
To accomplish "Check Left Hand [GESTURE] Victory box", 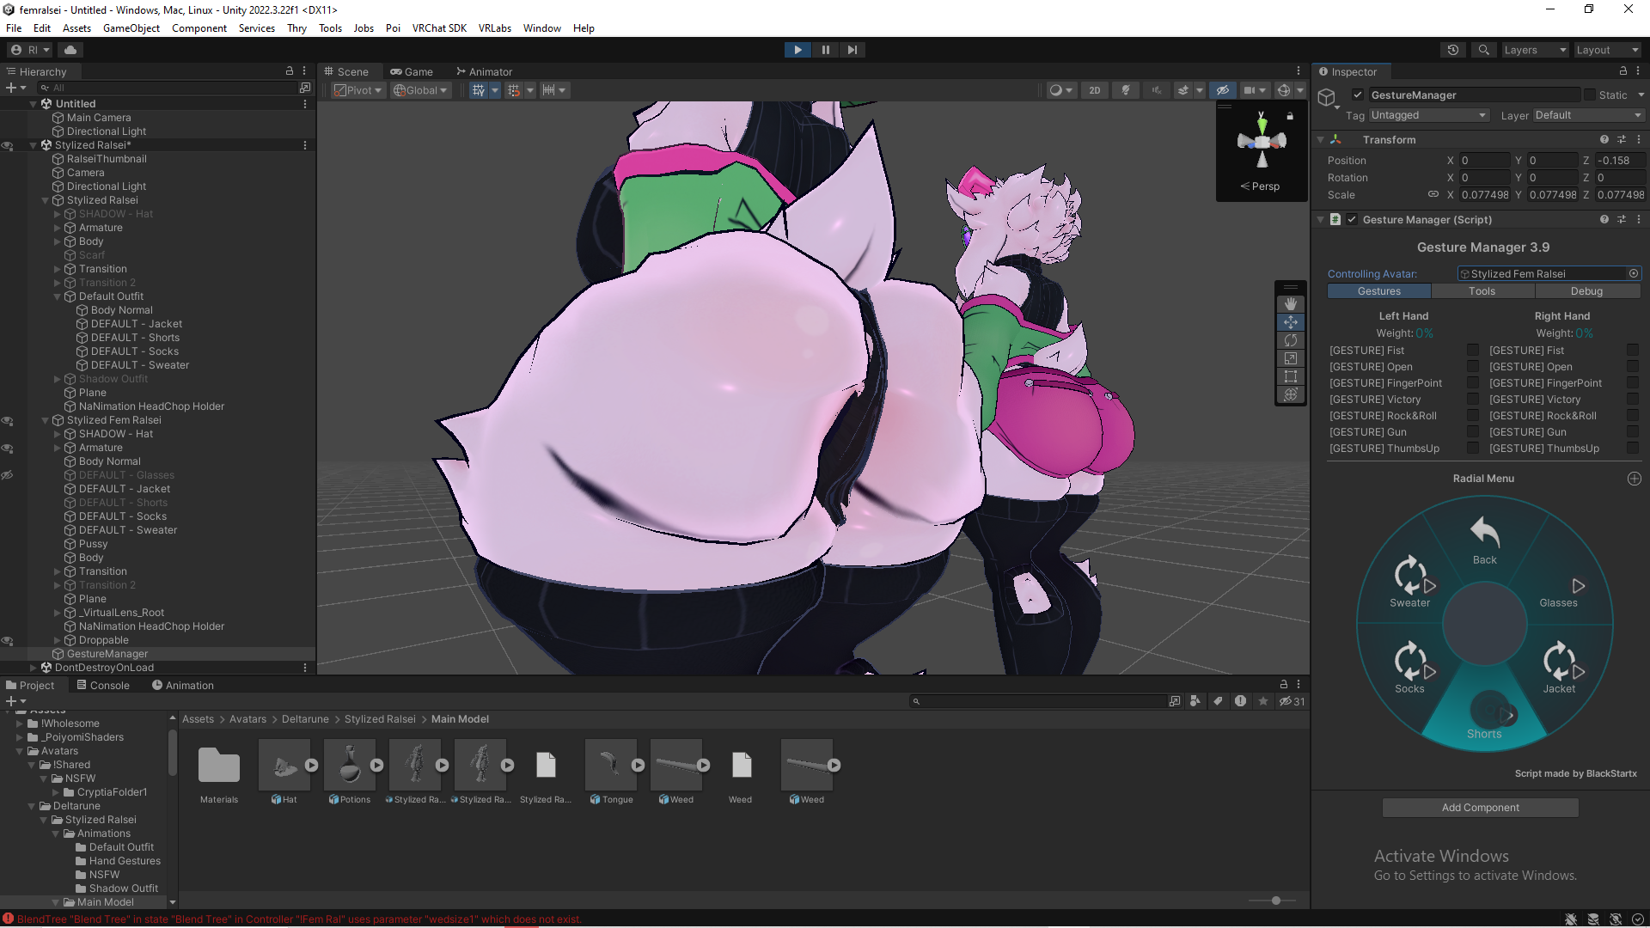I will [x=1473, y=400].
